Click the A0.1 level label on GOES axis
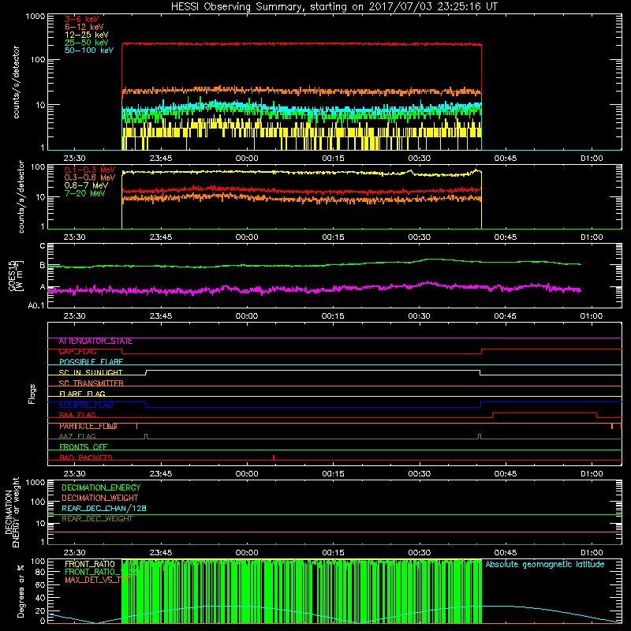The width and height of the screenshot is (631, 631). click(36, 306)
